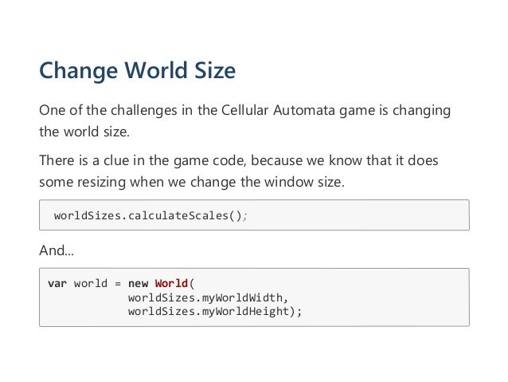Viewport: 508px width, 382px height.
Task: Click the 'Change World Size' heading
Action: pyautogui.click(x=137, y=70)
